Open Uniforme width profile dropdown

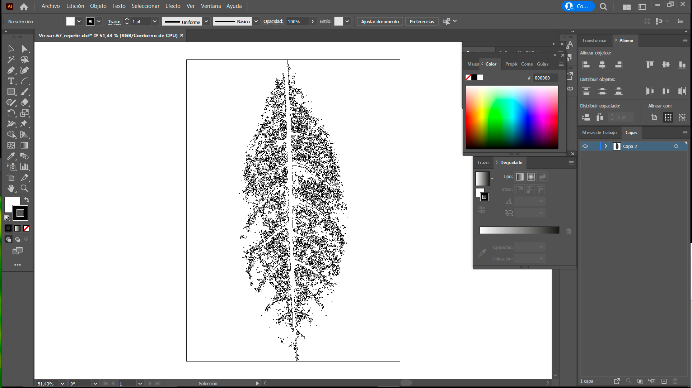[x=206, y=21]
